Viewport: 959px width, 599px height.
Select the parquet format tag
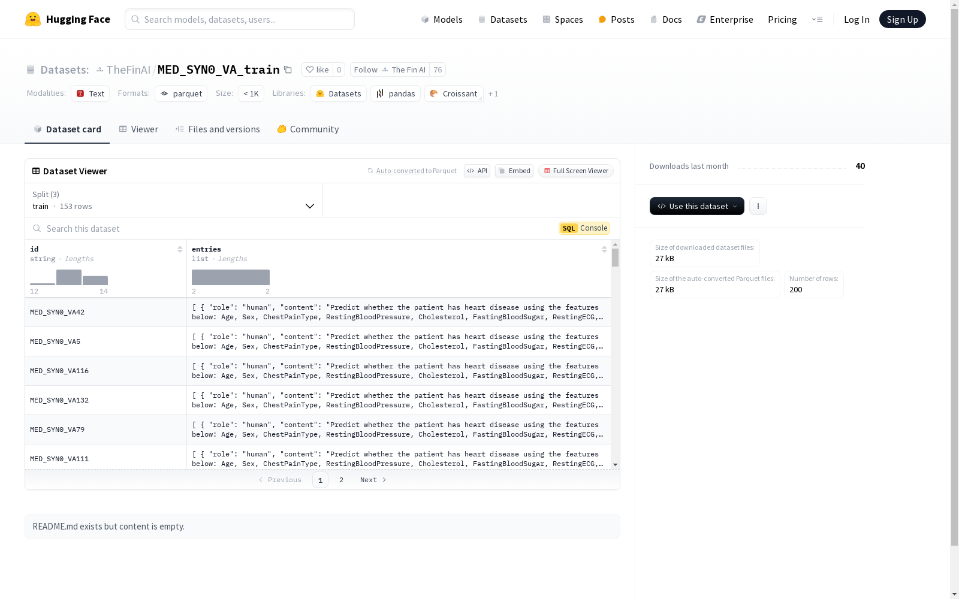click(181, 93)
